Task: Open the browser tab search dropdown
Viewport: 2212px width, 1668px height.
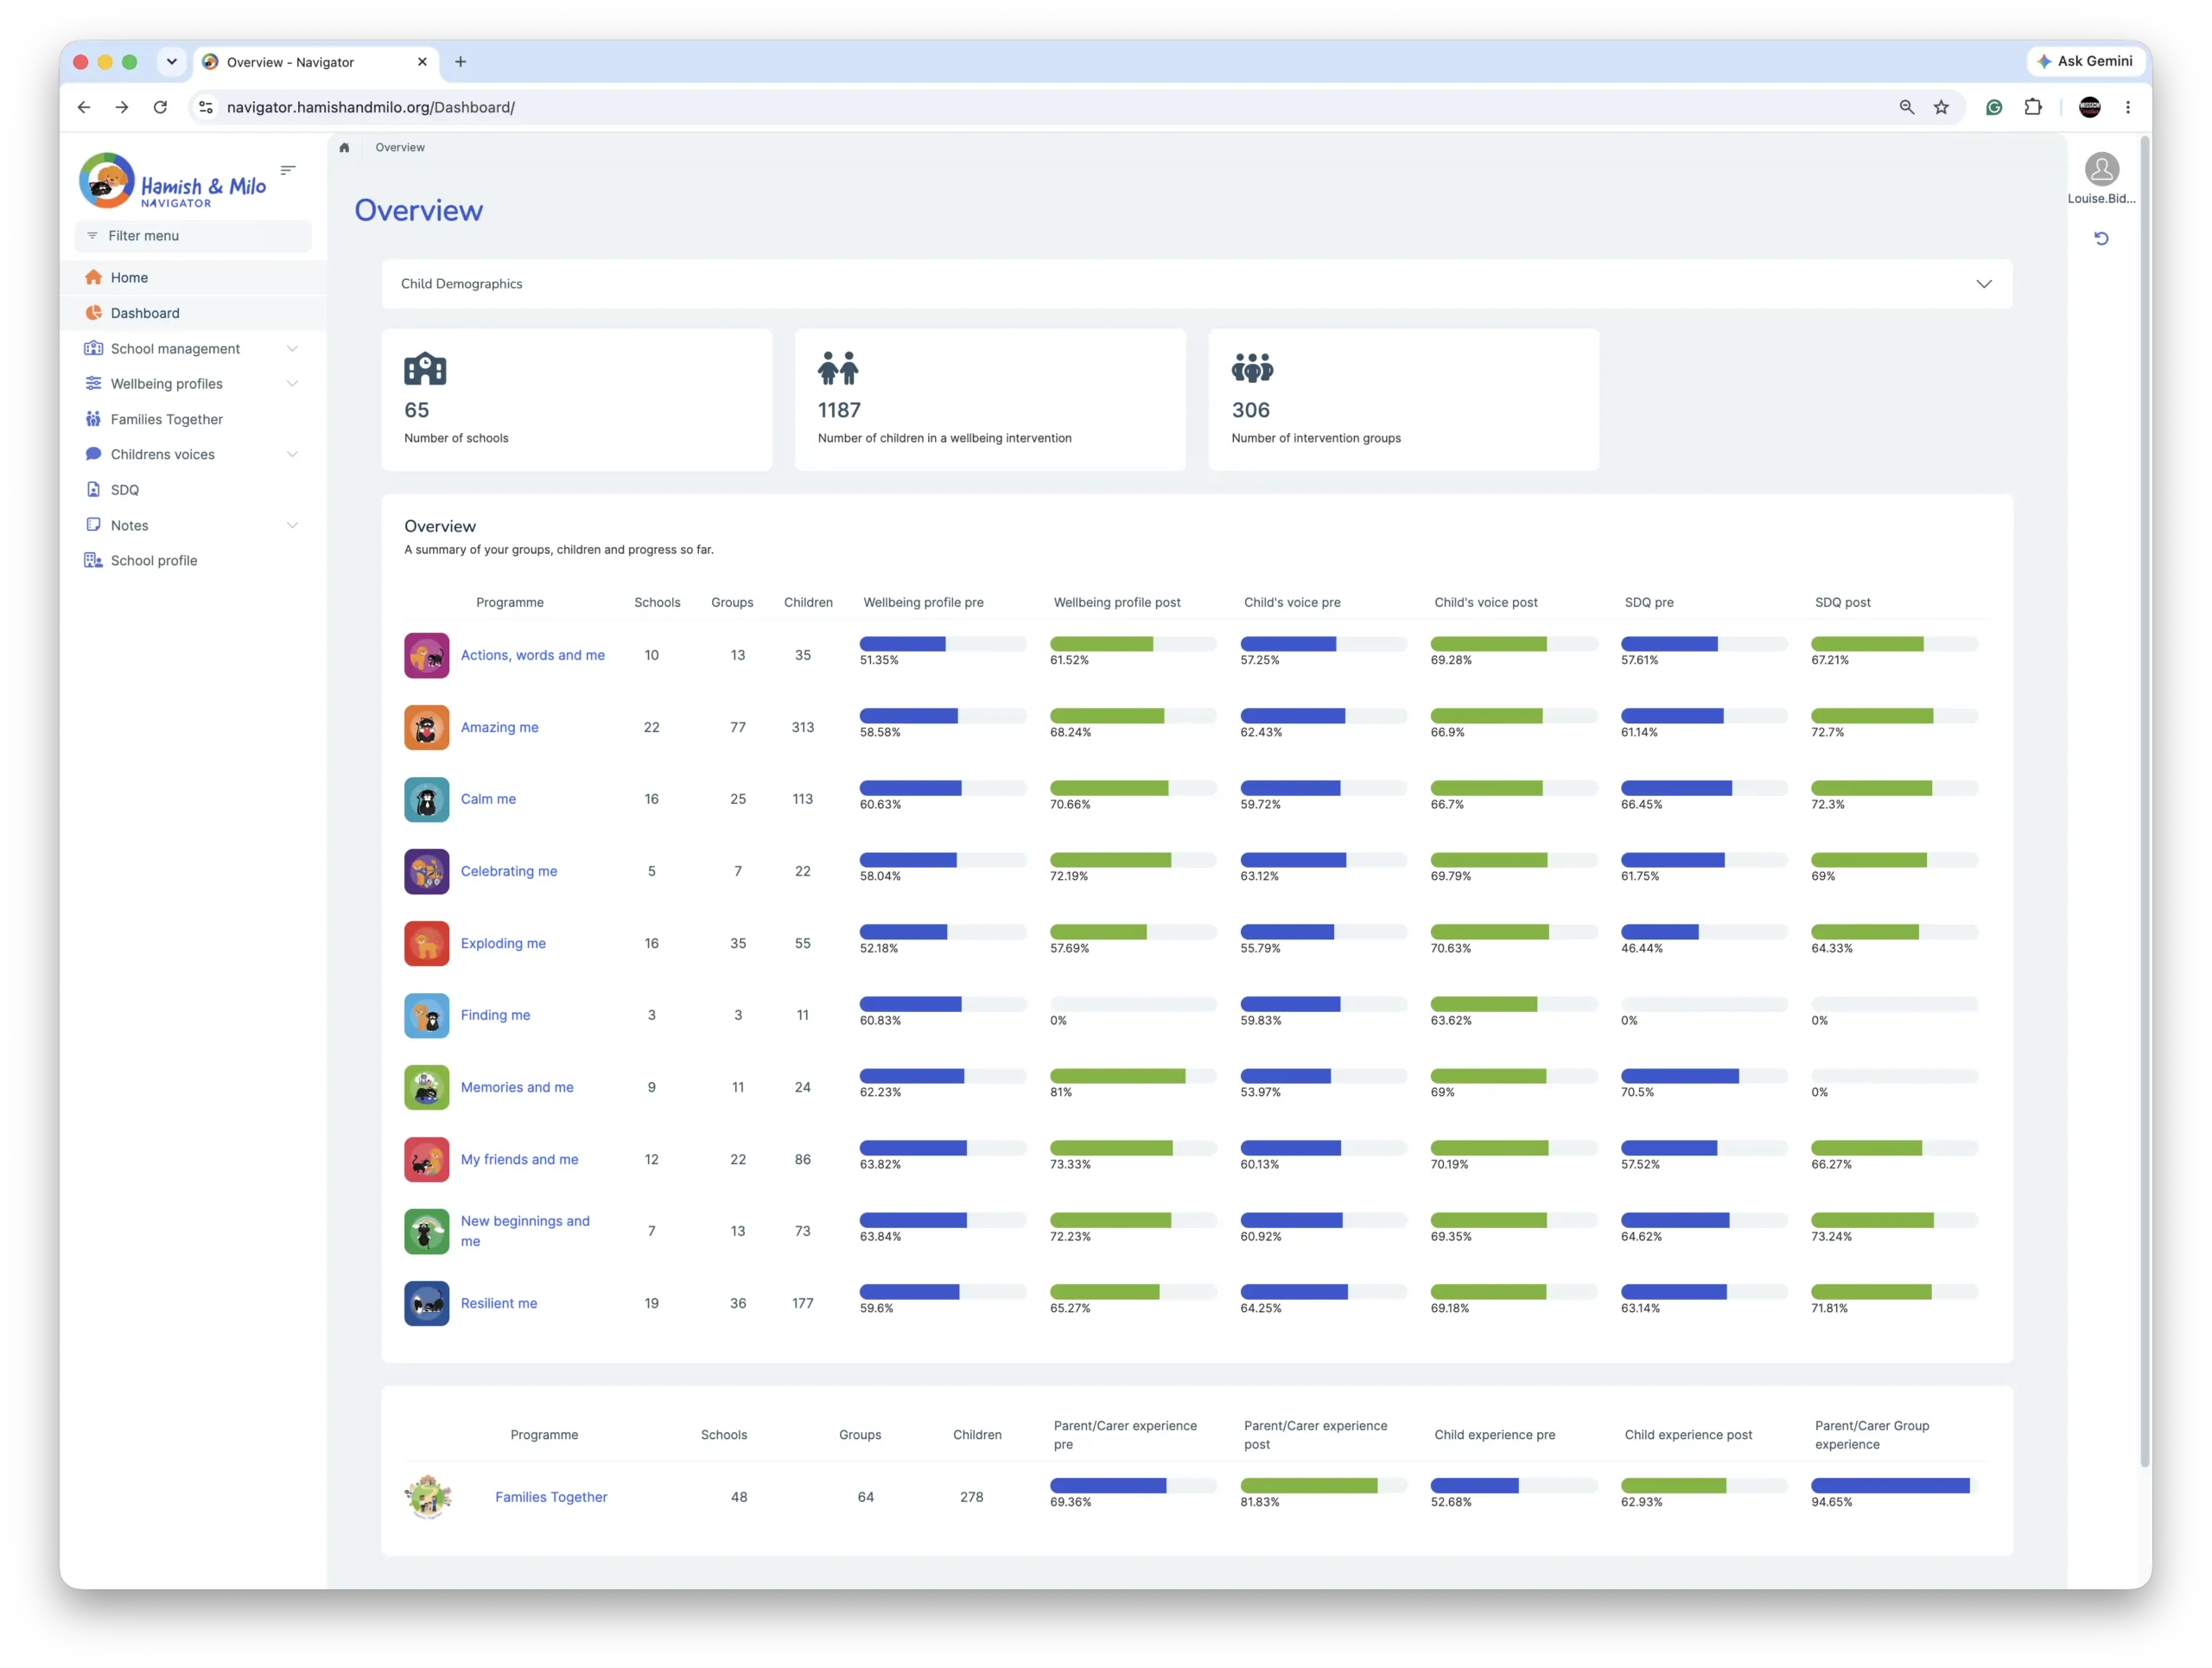Action: click(172, 61)
